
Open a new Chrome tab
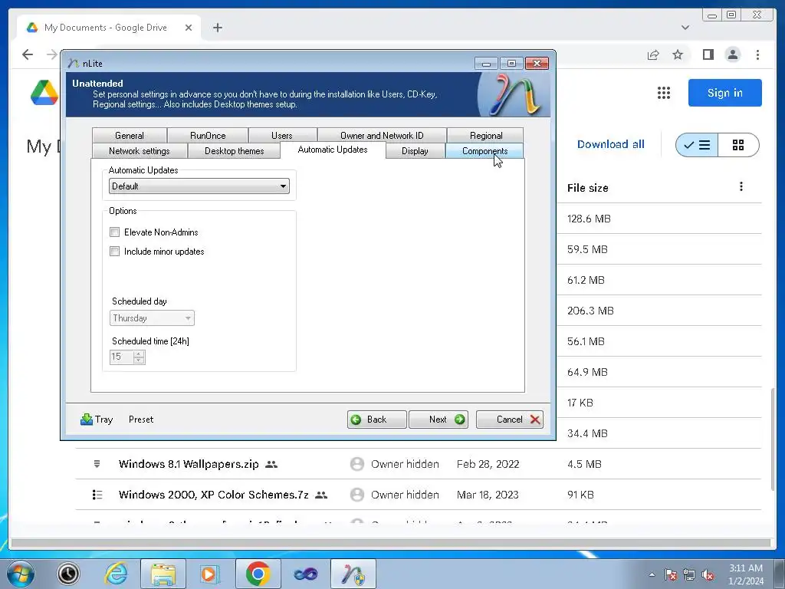(217, 28)
